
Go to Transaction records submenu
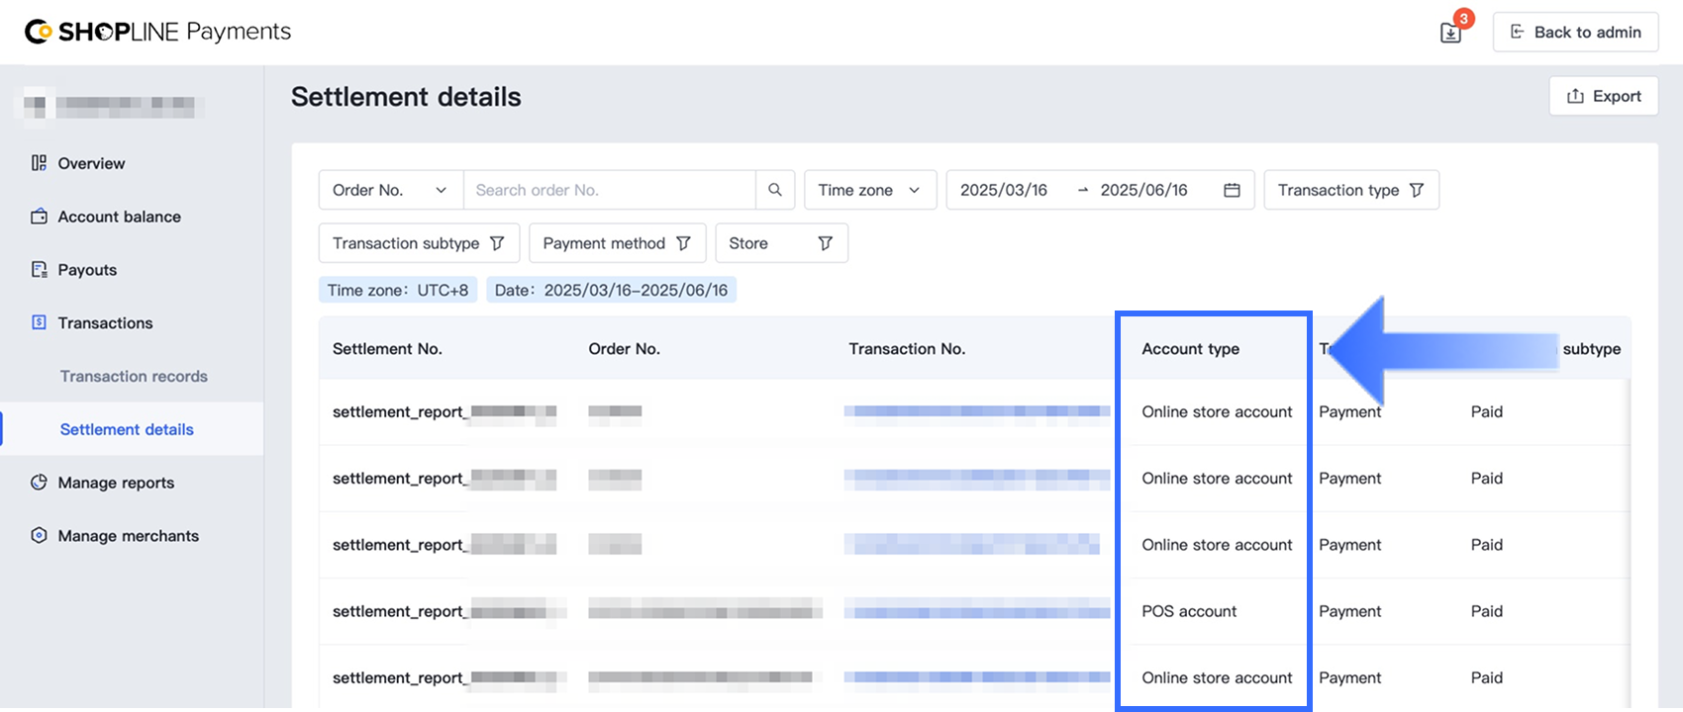pos(134,376)
